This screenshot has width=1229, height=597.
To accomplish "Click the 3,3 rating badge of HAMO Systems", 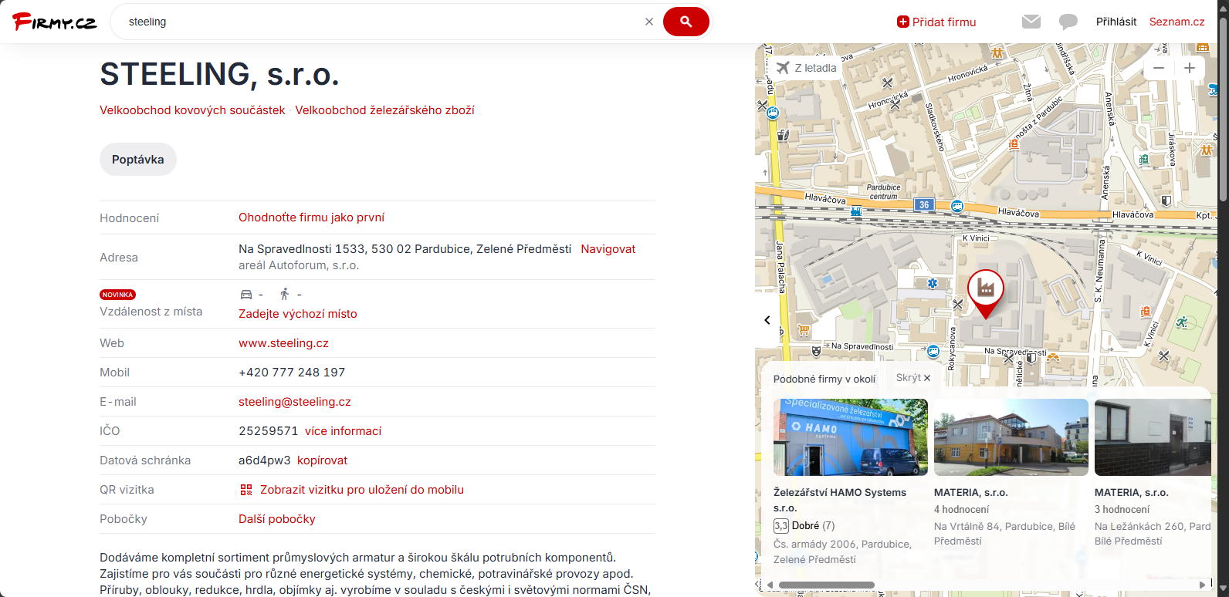I will tap(781, 526).
